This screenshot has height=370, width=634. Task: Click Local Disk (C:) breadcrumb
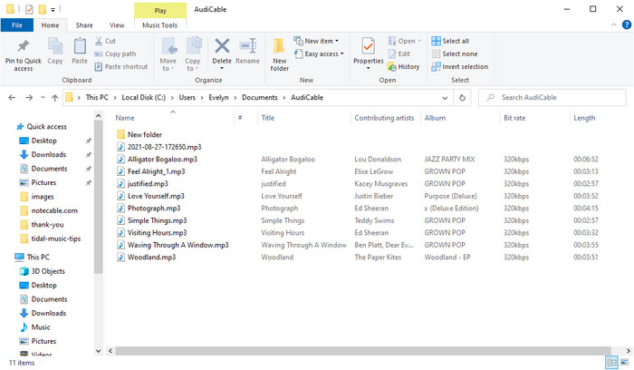click(x=143, y=98)
